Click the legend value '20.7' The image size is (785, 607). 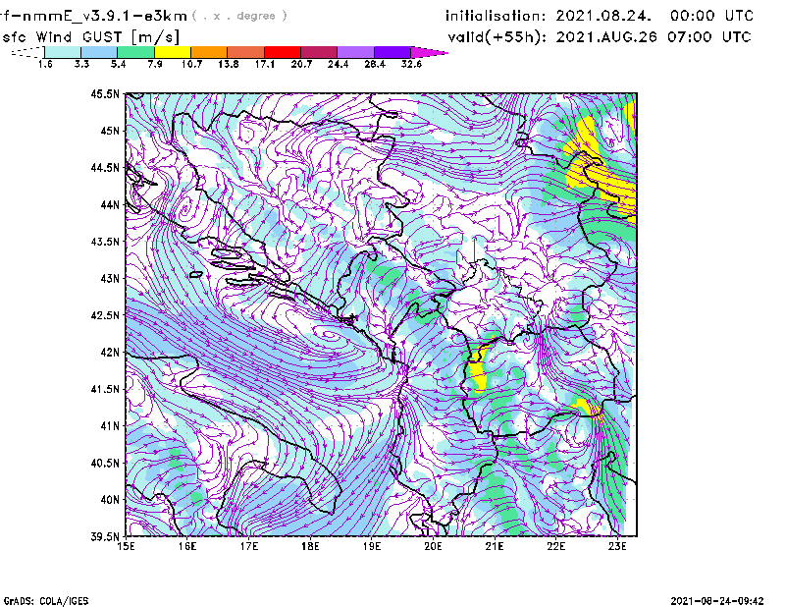click(x=301, y=64)
